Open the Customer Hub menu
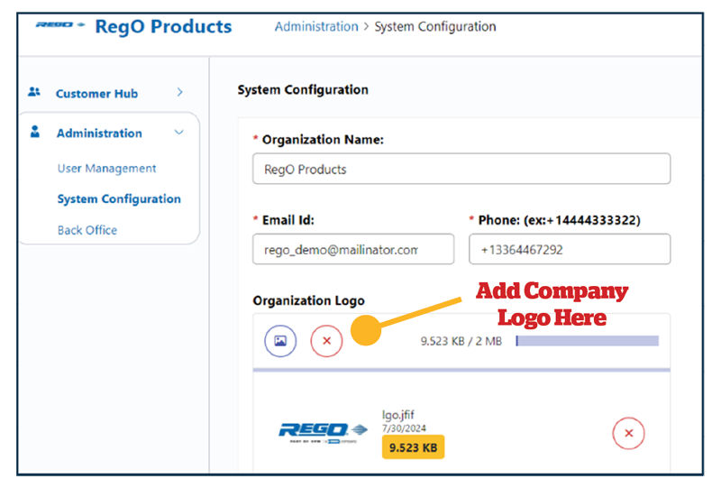Viewport: 721px width, 488px height. [96, 94]
